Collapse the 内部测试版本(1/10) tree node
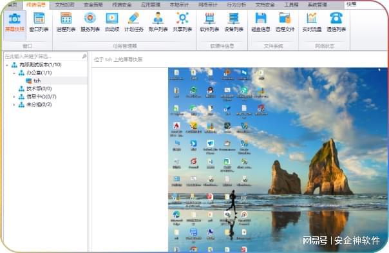 (x=7, y=65)
